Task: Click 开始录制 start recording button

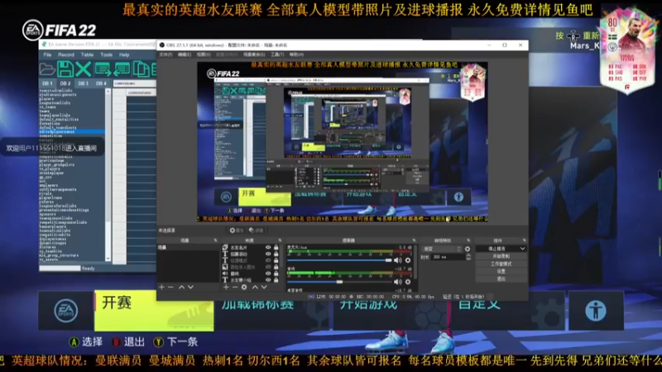Action: point(501,256)
